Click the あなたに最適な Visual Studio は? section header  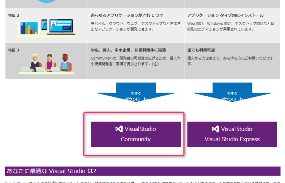[51, 171]
